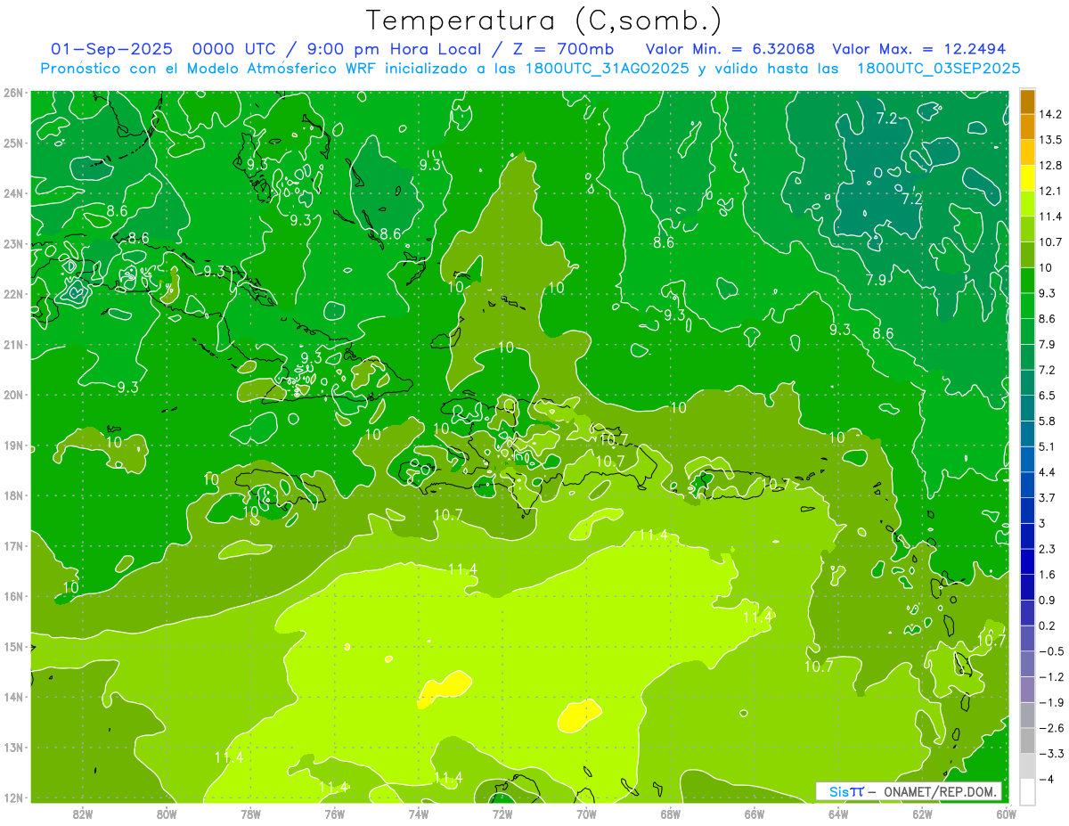
Task: Click the "ONAMET/REP.DOM." credit label
Action: [x=941, y=792]
